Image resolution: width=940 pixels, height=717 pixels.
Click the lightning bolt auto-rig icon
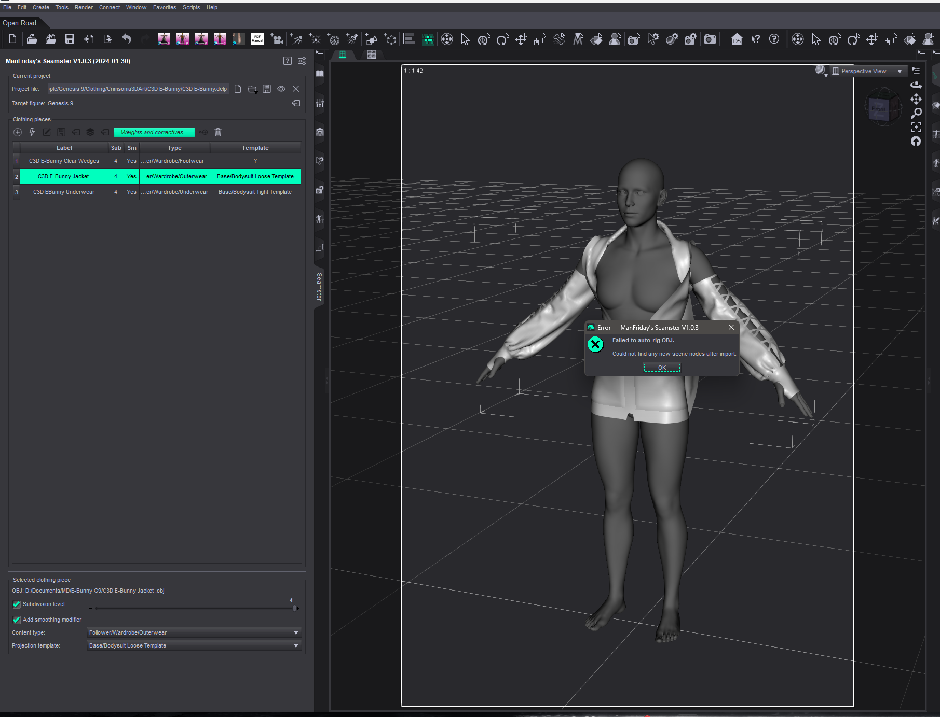coord(32,132)
